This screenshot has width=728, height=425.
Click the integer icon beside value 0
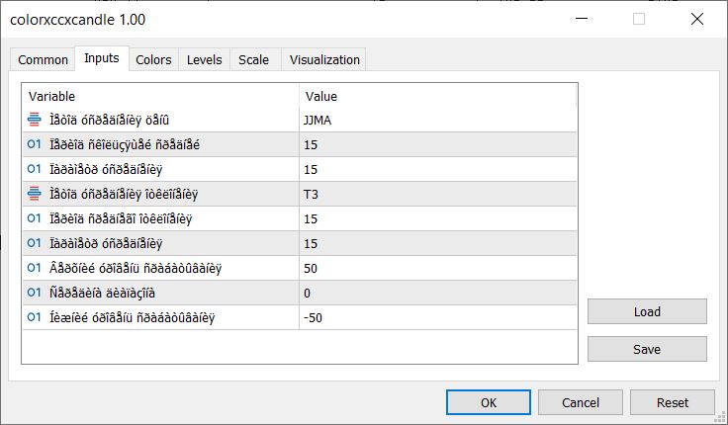coord(35,293)
